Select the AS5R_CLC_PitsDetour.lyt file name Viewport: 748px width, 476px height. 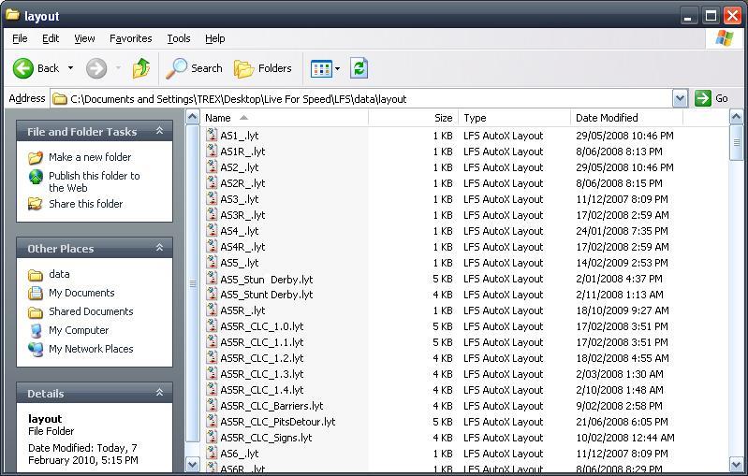(278, 422)
